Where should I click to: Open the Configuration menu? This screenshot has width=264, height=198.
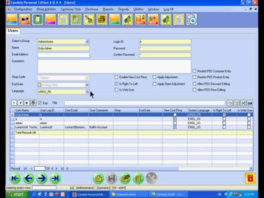[x=23, y=9]
